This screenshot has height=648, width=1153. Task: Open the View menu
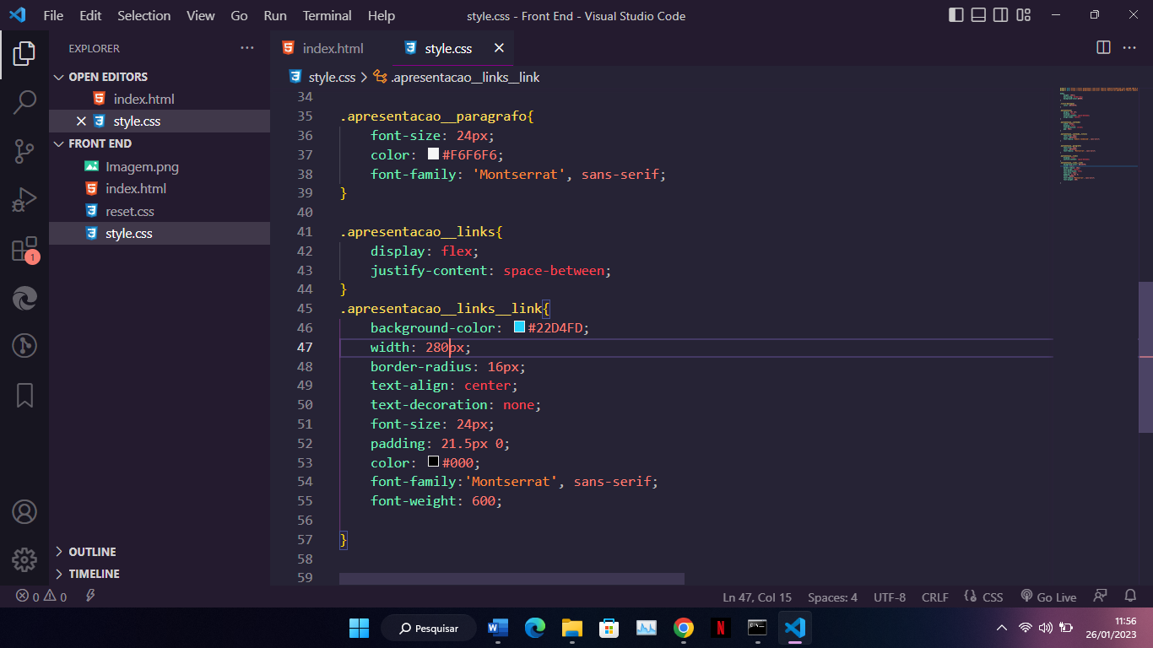[x=201, y=15]
